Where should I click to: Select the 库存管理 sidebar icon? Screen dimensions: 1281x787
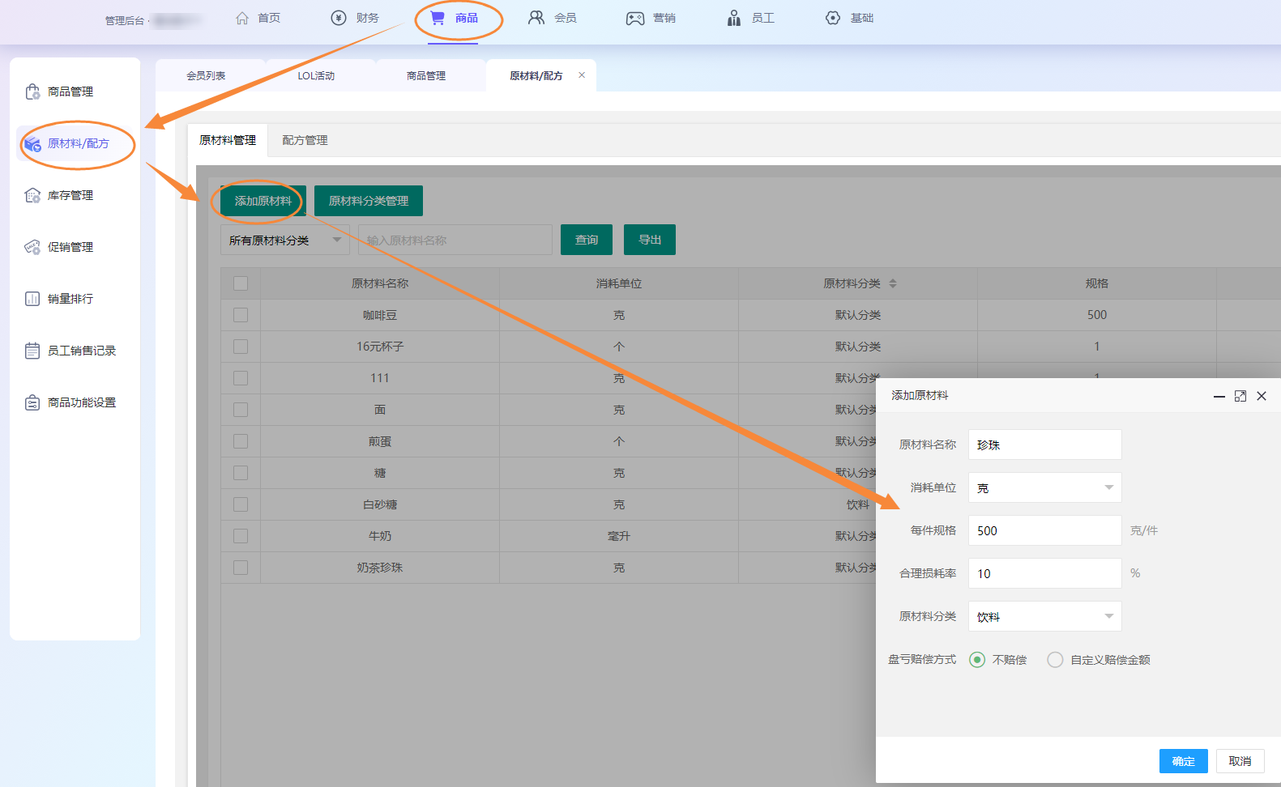pyautogui.click(x=32, y=195)
